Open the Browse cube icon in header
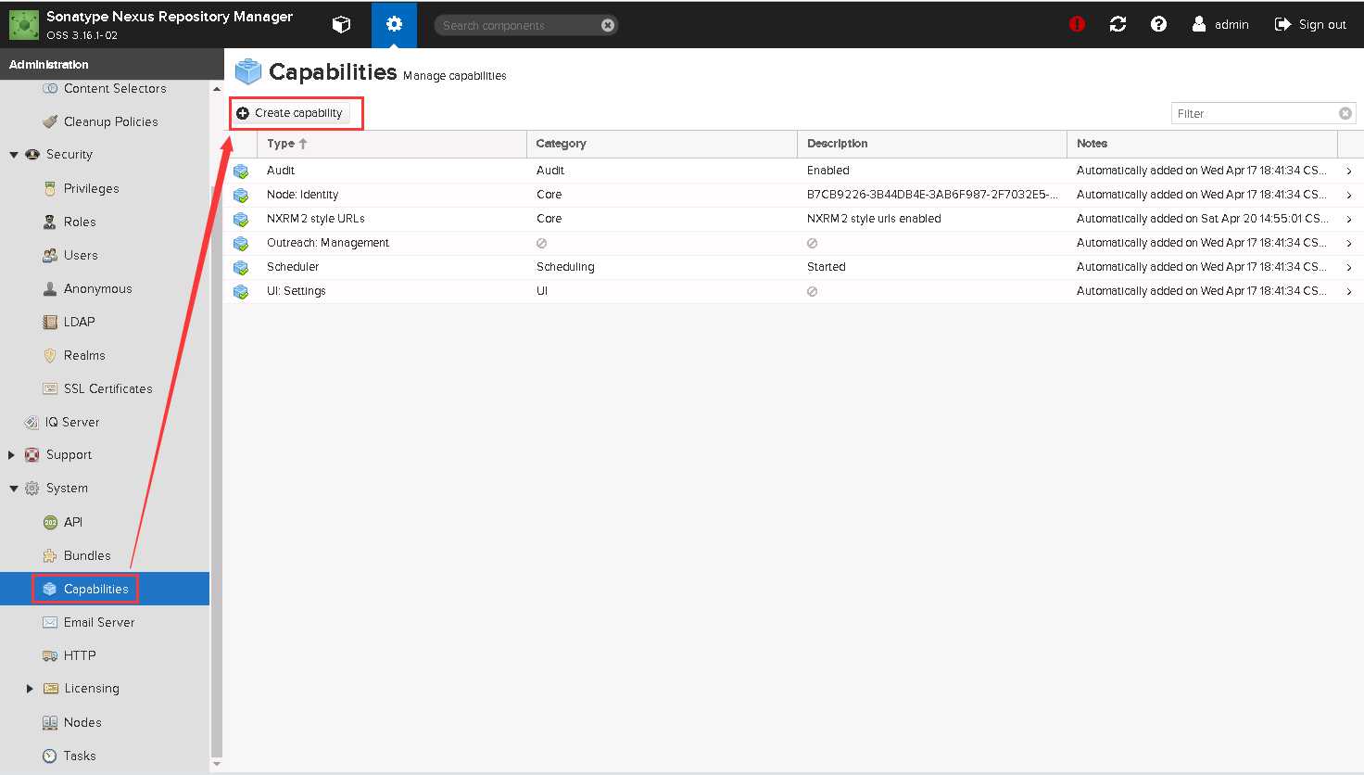 341,25
